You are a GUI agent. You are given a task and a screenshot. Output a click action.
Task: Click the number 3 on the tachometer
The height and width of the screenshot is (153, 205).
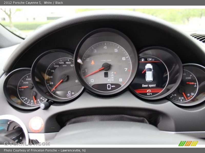click(x=95, y=51)
